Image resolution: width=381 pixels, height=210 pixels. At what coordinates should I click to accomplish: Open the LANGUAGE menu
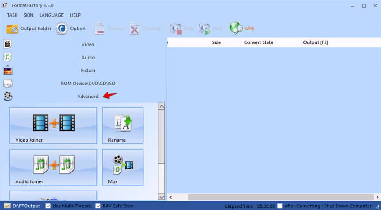tap(52, 15)
